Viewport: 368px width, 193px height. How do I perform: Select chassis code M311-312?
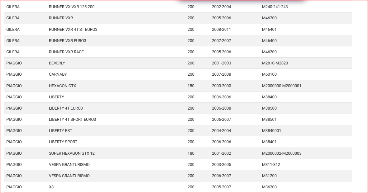[x=271, y=165]
